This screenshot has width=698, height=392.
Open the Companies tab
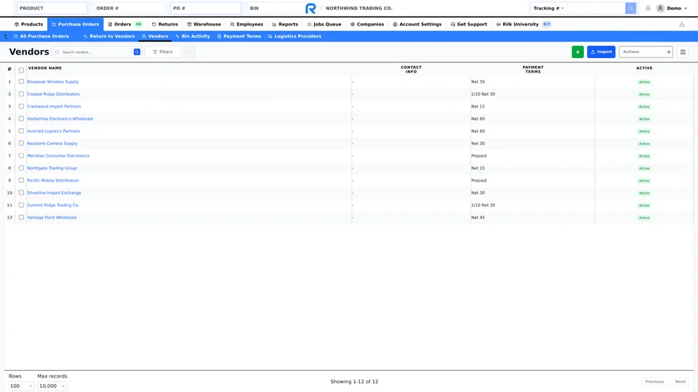pos(366,25)
